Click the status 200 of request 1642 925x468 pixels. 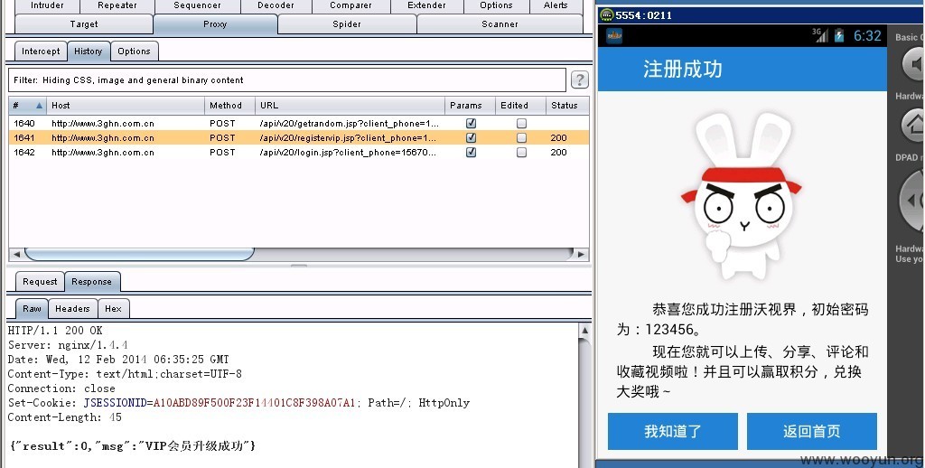coord(558,153)
